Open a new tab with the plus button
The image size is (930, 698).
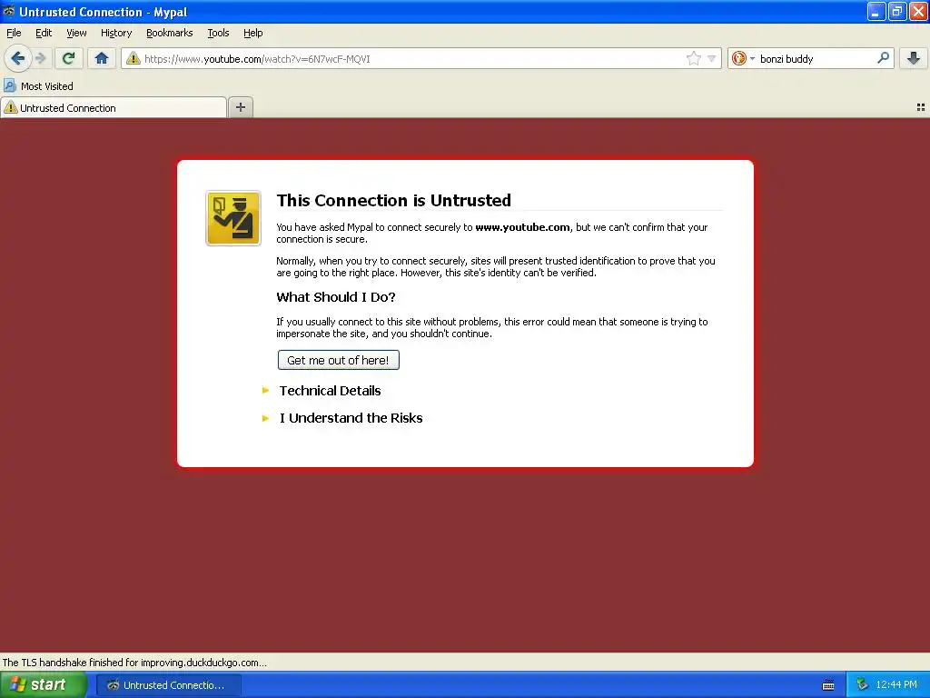pos(240,107)
